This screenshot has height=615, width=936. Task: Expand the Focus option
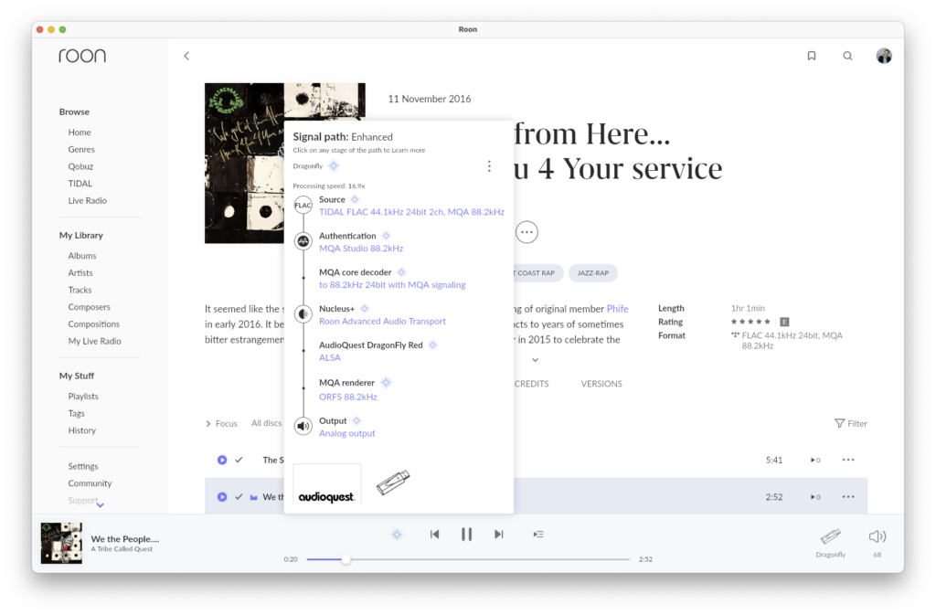pyautogui.click(x=221, y=423)
